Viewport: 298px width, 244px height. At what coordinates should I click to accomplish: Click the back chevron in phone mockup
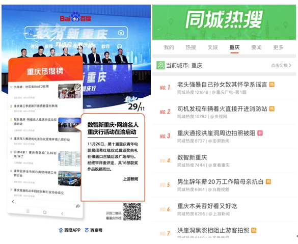point(13,202)
